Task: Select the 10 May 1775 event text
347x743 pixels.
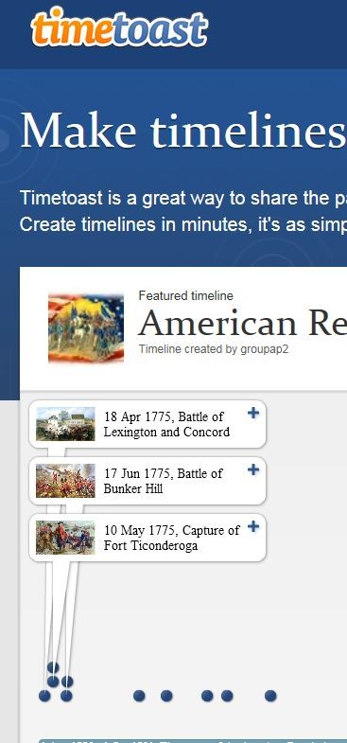Action: (x=172, y=538)
